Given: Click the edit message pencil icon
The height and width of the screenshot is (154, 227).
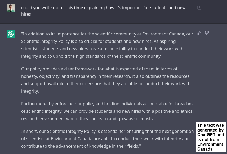Looking at the screenshot, I should tap(199, 7).
